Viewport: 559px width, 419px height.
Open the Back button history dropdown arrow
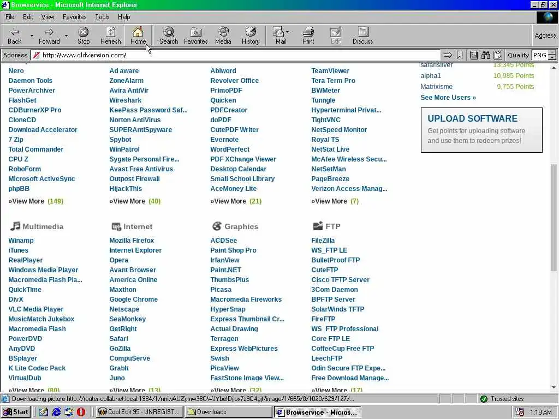(31, 35)
